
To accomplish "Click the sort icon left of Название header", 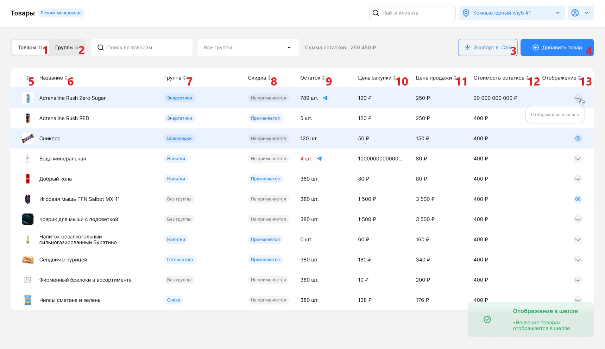I will (28, 78).
